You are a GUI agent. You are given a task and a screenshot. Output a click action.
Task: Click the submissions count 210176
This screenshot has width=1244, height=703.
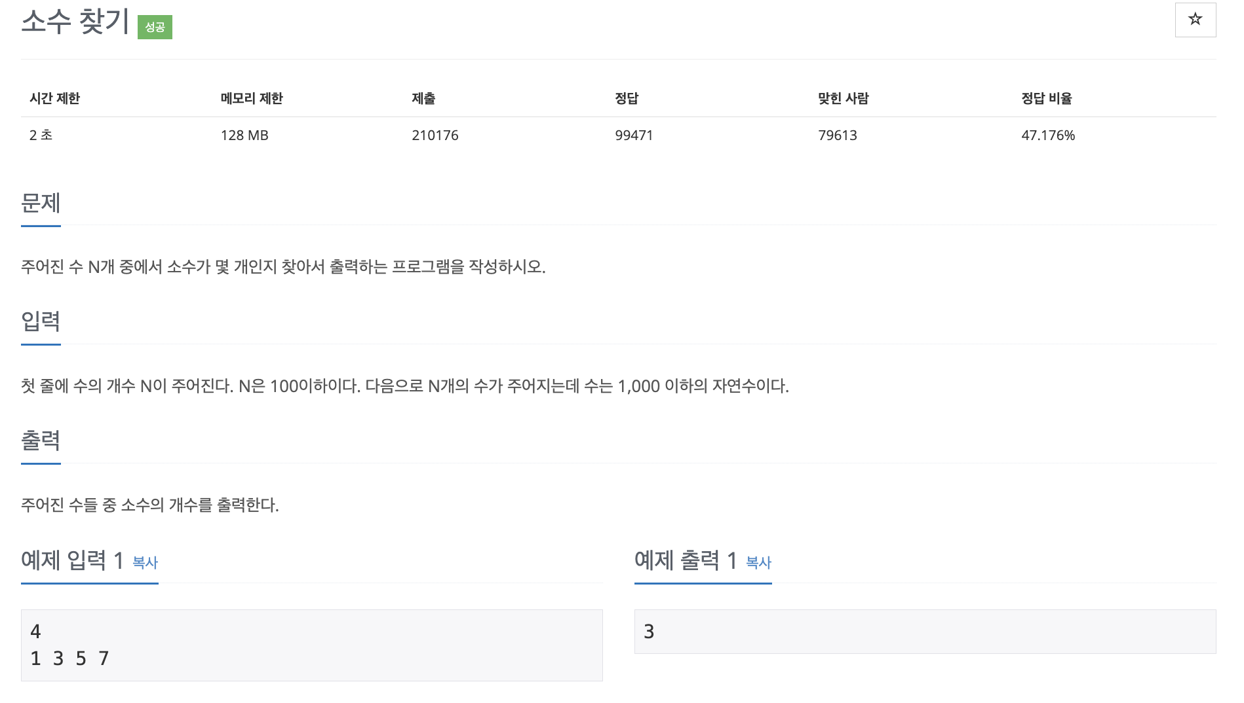435,135
